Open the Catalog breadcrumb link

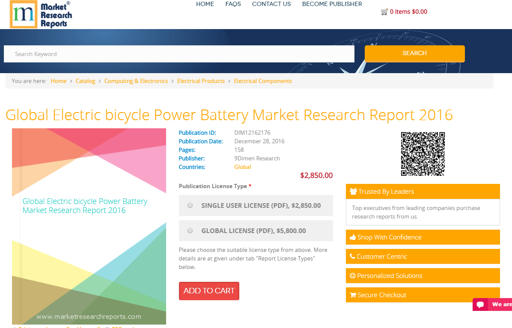[x=85, y=81]
